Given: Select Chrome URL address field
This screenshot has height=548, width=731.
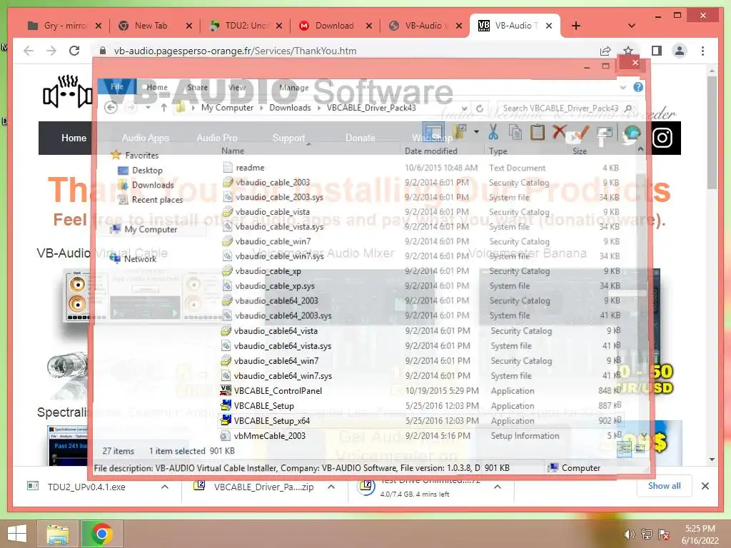Looking at the screenshot, I should (235, 51).
